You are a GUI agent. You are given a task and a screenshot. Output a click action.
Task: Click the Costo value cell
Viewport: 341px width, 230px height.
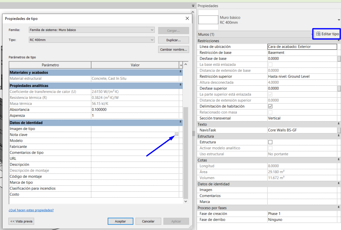135,194
